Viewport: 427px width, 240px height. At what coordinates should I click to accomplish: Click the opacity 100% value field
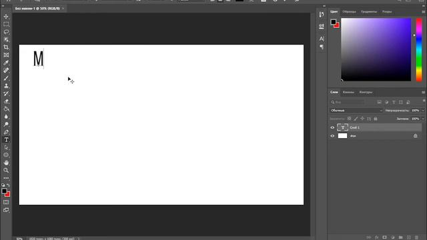pos(415,111)
